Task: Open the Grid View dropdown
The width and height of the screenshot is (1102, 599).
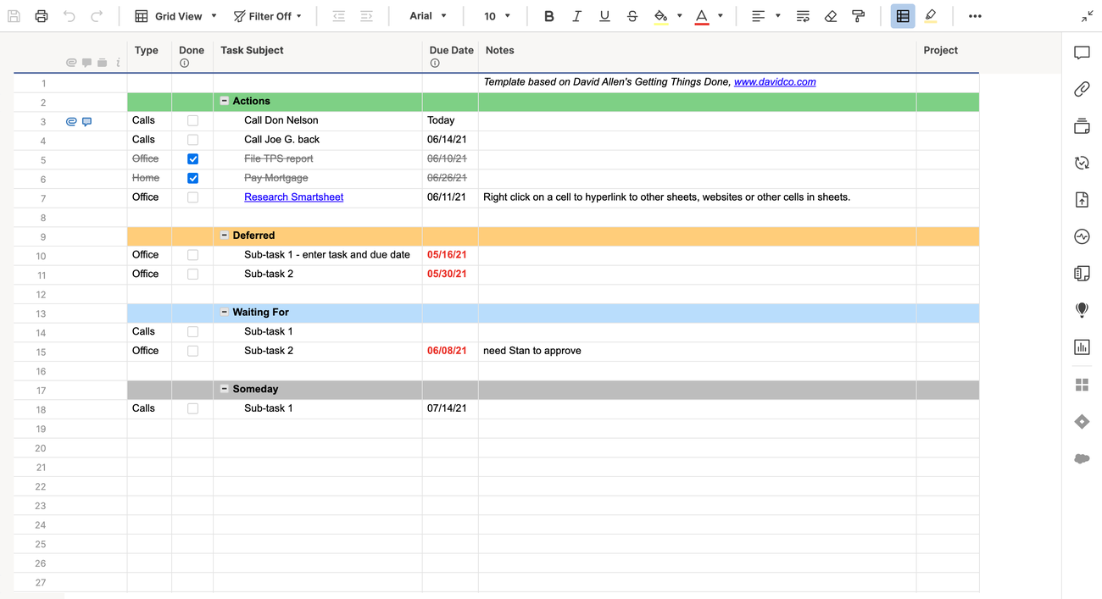Action: pyautogui.click(x=175, y=15)
